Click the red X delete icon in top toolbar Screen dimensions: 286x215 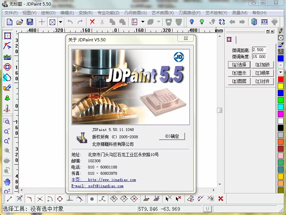pyautogui.click(x=92, y=22)
